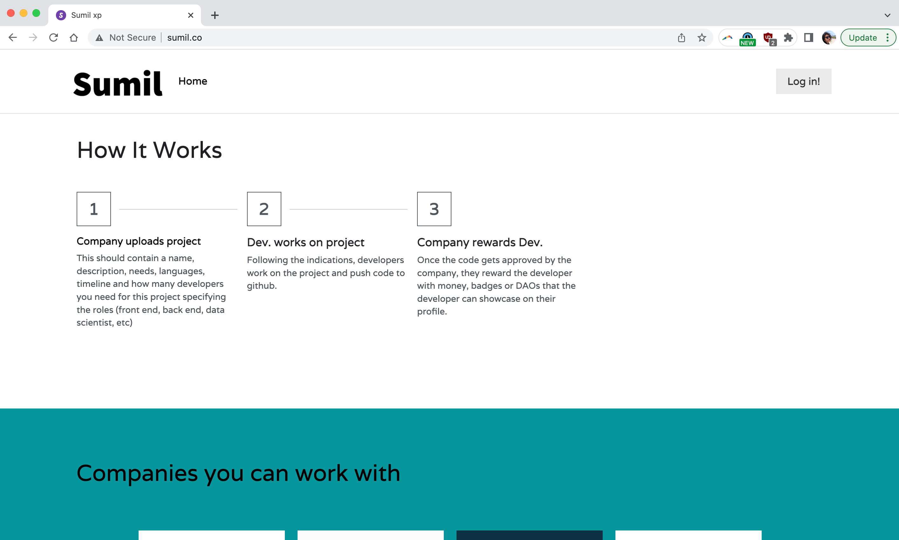Open the uBlock shield extension
Screen dimensions: 899x540
pos(768,37)
